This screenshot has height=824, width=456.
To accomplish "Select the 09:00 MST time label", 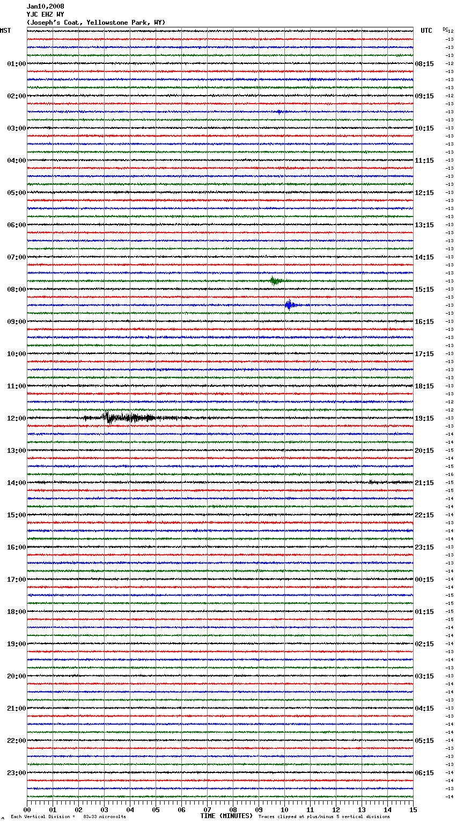I will [17, 322].
